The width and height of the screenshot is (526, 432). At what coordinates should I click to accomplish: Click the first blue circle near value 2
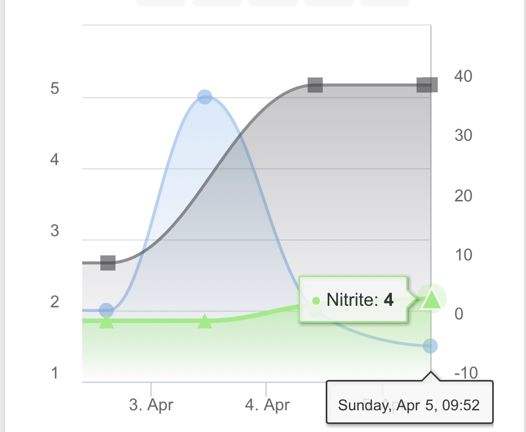[x=106, y=310]
